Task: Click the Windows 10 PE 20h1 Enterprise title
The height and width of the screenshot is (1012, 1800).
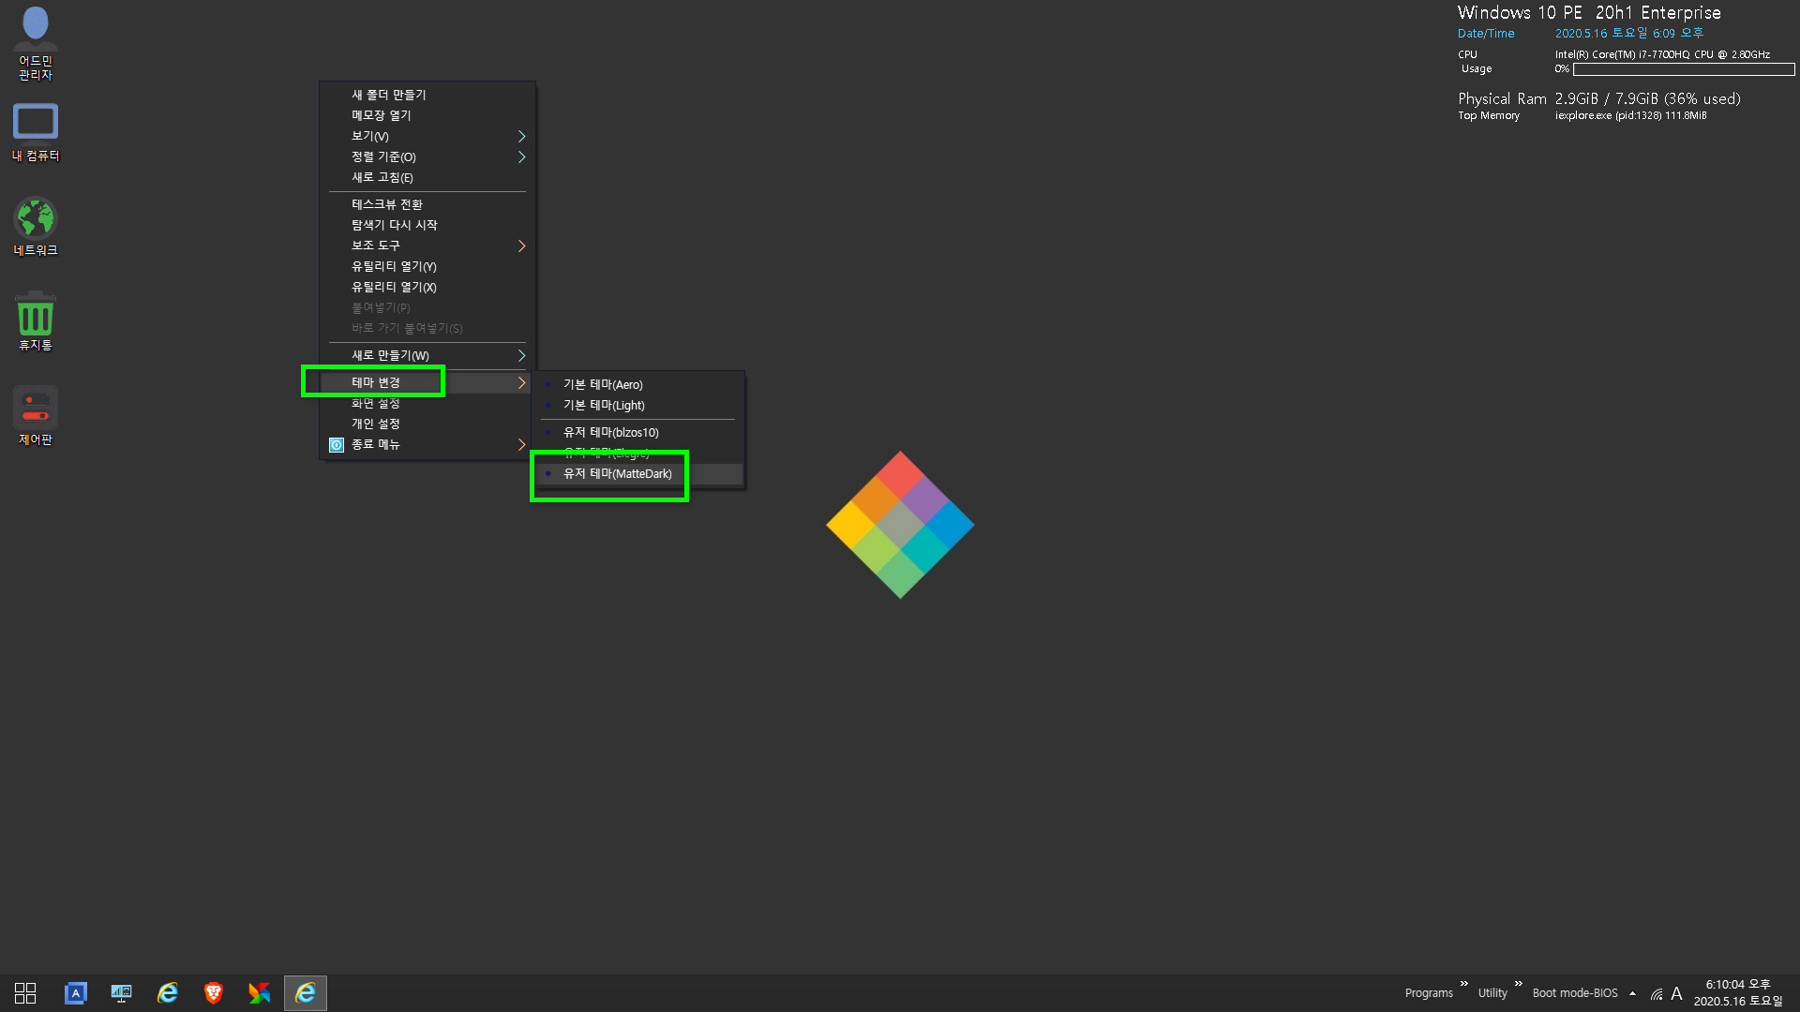Action: tap(1589, 13)
